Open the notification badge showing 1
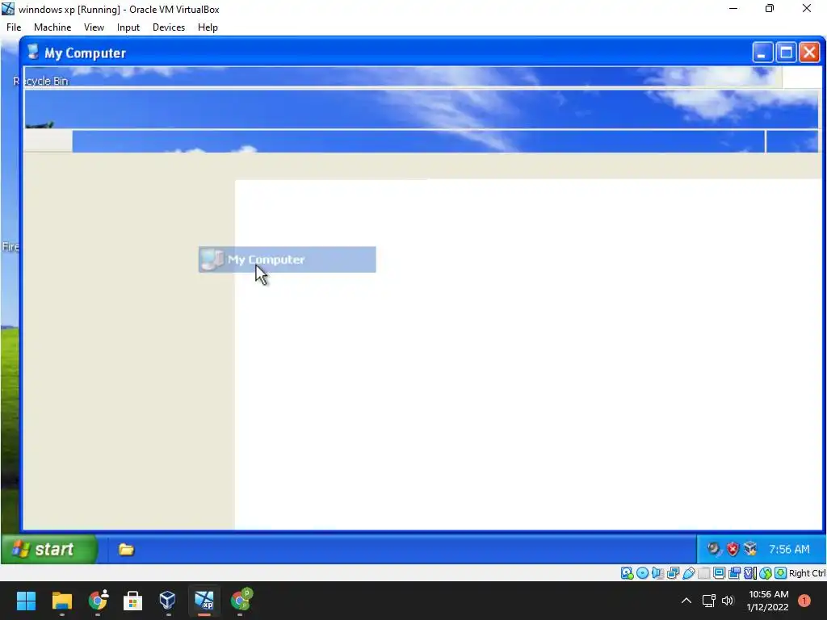The width and height of the screenshot is (827, 620). pos(804,601)
